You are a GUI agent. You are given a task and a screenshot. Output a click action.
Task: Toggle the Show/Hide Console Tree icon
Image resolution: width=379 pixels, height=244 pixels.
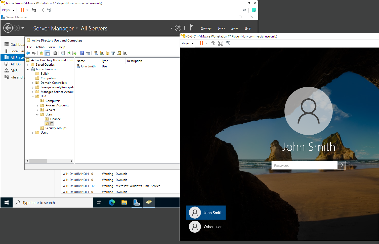(x=48, y=53)
